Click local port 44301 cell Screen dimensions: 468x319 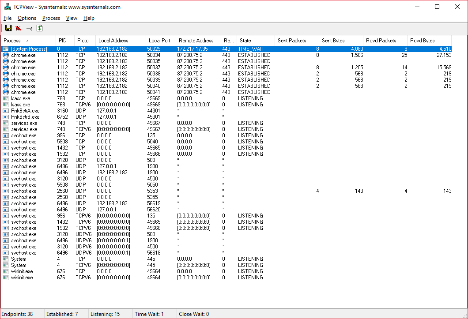[154, 111]
